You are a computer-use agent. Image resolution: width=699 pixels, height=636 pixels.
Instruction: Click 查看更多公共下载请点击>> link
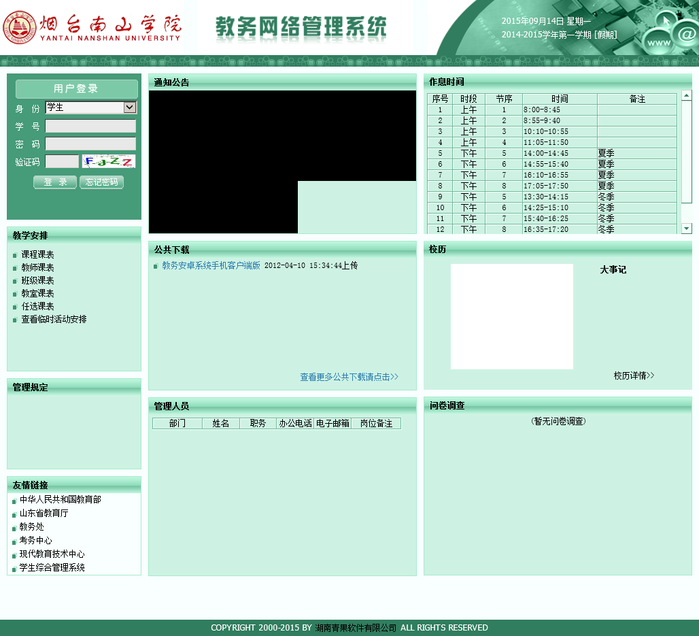point(349,377)
